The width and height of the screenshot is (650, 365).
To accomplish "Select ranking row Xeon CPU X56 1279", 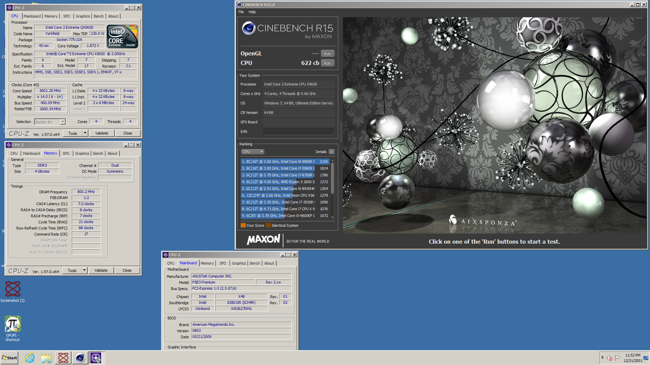I will [x=285, y=195].
